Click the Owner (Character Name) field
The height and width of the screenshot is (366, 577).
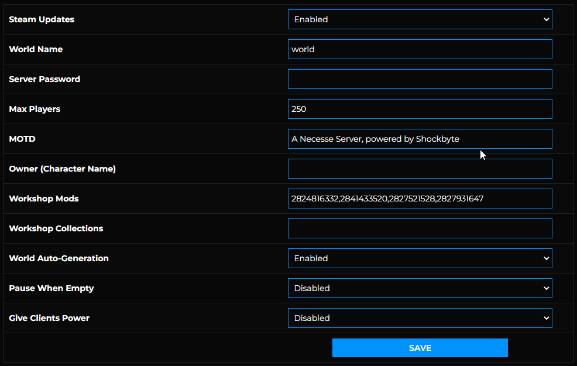point(420,169)
